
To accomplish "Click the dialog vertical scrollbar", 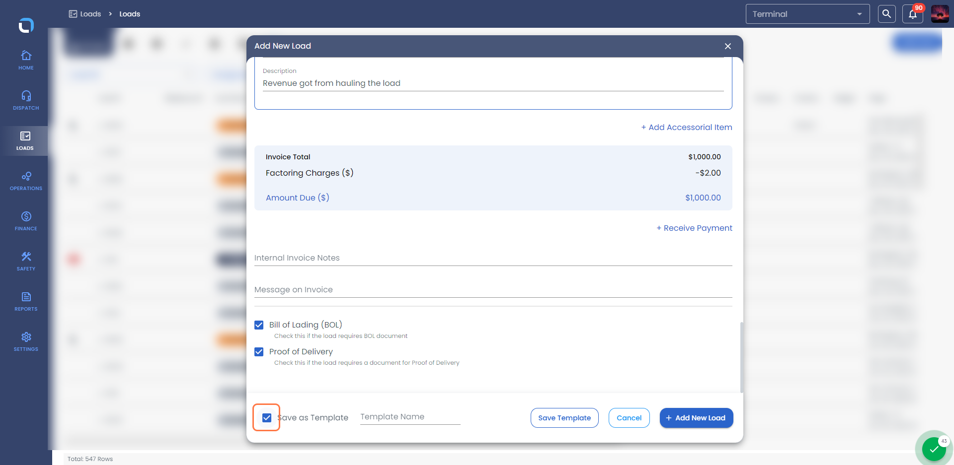I will 741,357.
